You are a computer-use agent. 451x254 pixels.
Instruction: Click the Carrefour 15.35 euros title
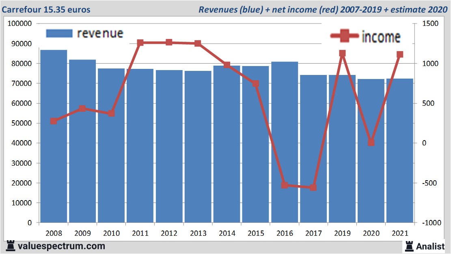point(46,9)
